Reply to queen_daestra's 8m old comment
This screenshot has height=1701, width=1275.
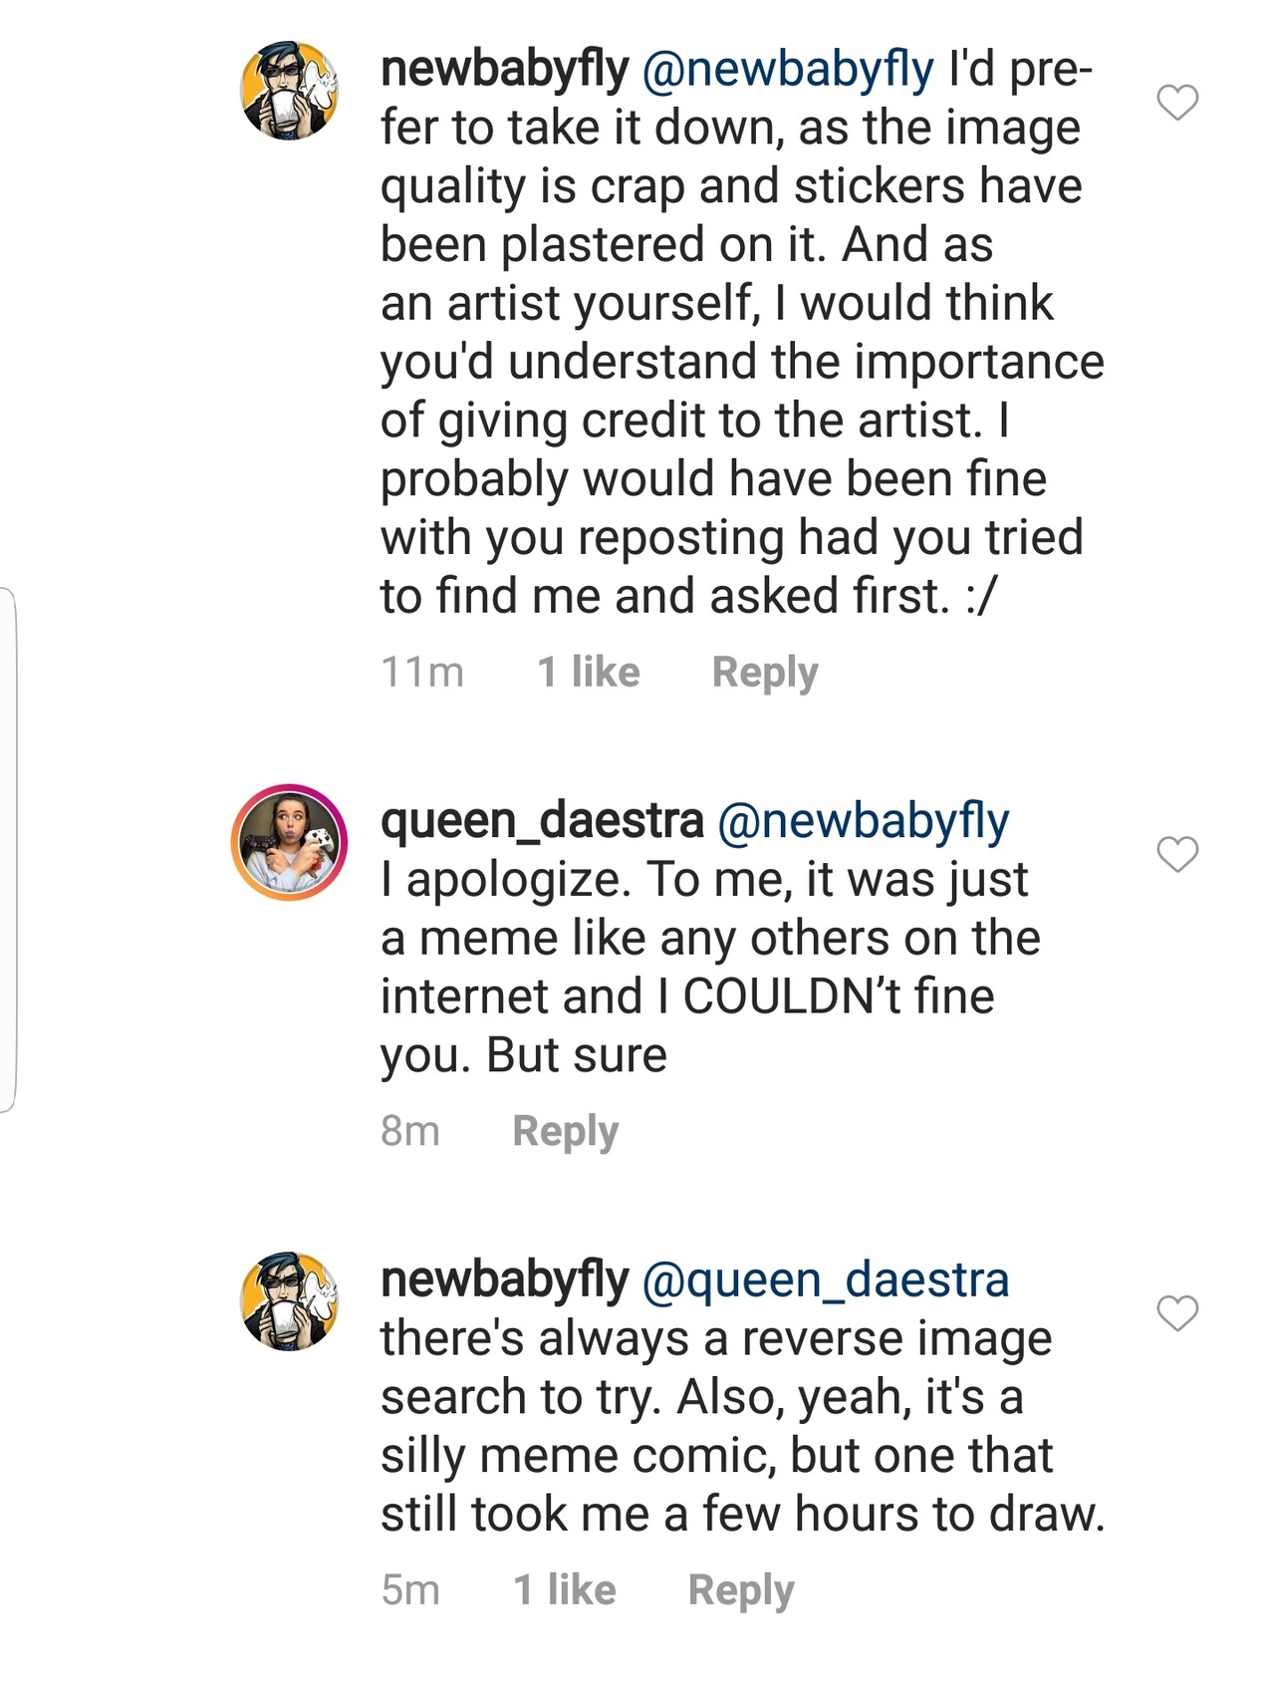click(x=565, y=1131)
